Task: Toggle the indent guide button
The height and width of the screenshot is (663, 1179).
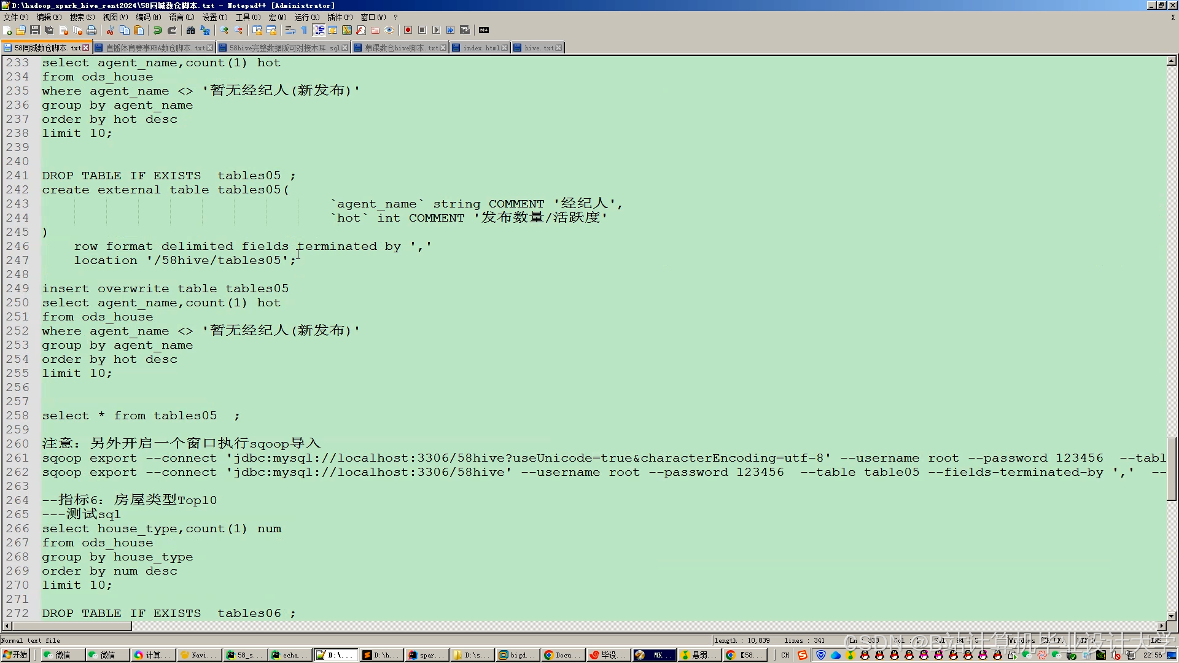Action: [319, 30]
